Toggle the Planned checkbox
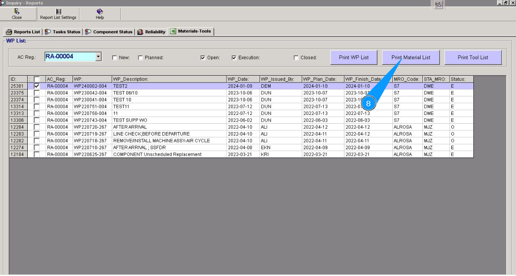Screen dimensions: 516x276 coord(140,57)
